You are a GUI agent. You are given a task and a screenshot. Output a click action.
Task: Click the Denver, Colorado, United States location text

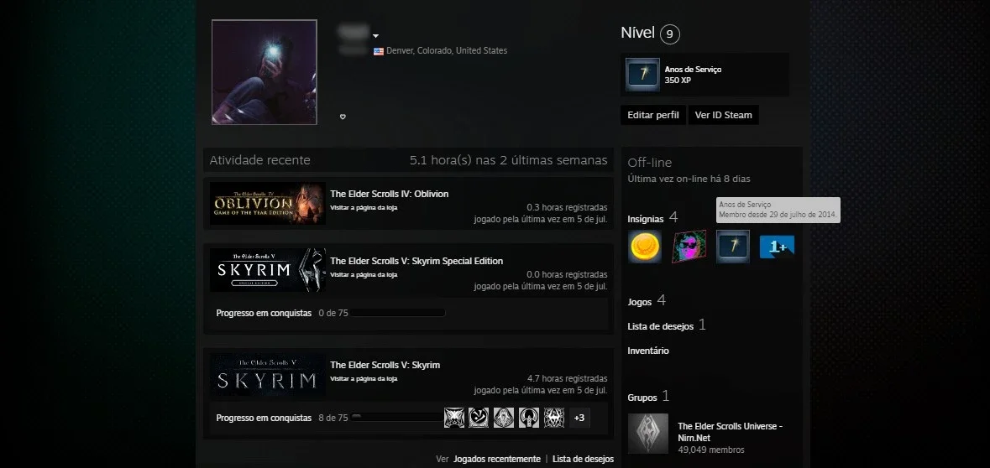447,50
